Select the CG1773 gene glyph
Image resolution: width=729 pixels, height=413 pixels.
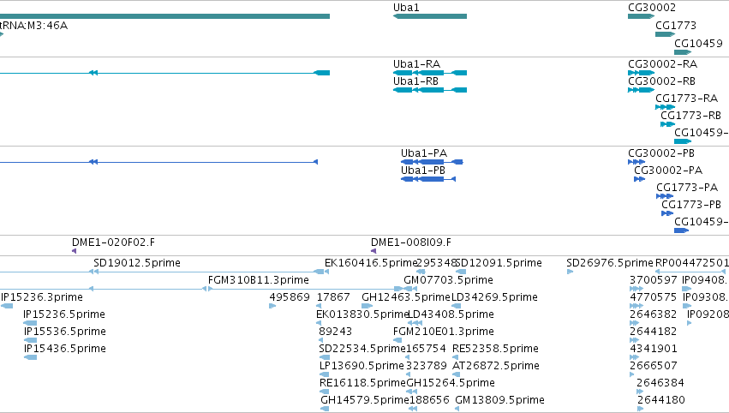click(x=665, y=34)
